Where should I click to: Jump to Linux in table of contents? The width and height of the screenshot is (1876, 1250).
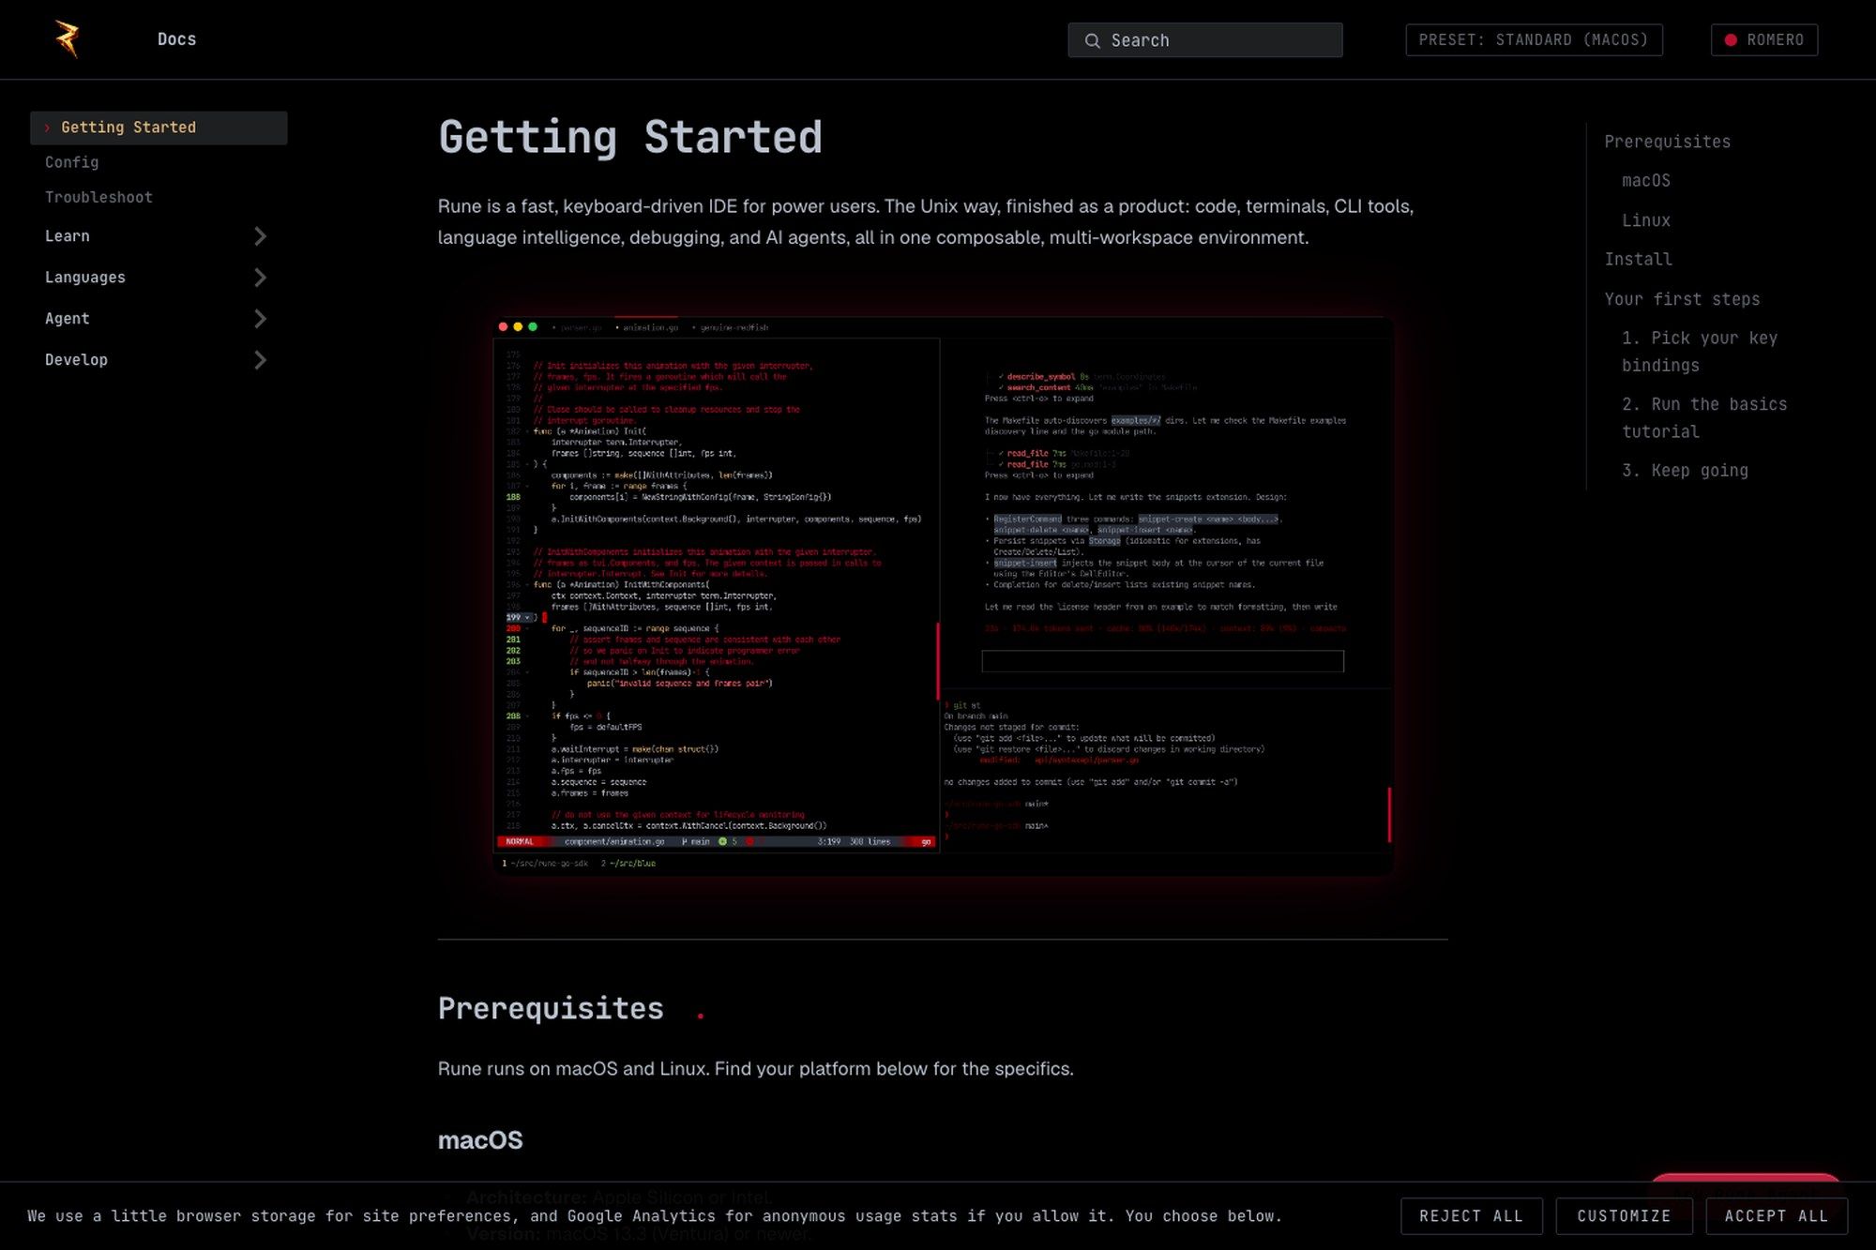pos(1645,220)
